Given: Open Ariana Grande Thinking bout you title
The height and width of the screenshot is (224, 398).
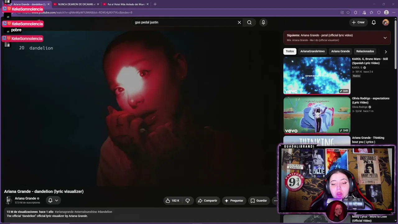Looking at the screenshot, I should (368, 140).
